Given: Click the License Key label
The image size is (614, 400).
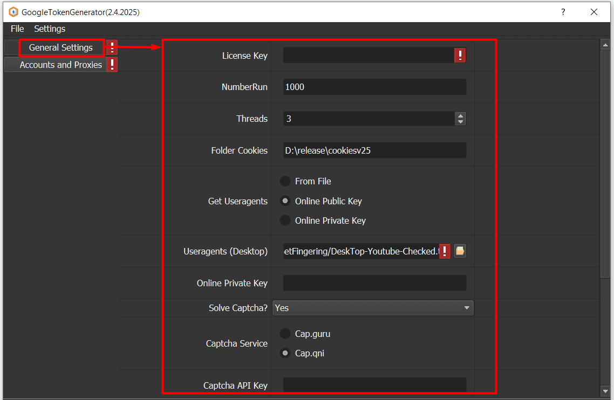Looking at the screenshot, I should [x=245, y=56].
